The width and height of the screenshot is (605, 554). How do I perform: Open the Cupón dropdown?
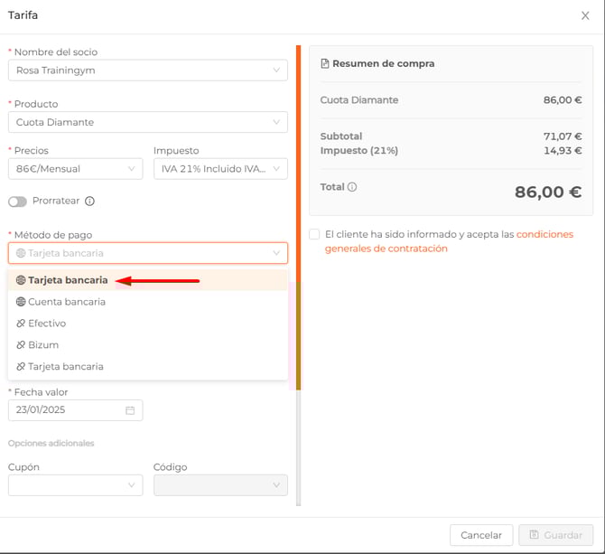point(75,485)
